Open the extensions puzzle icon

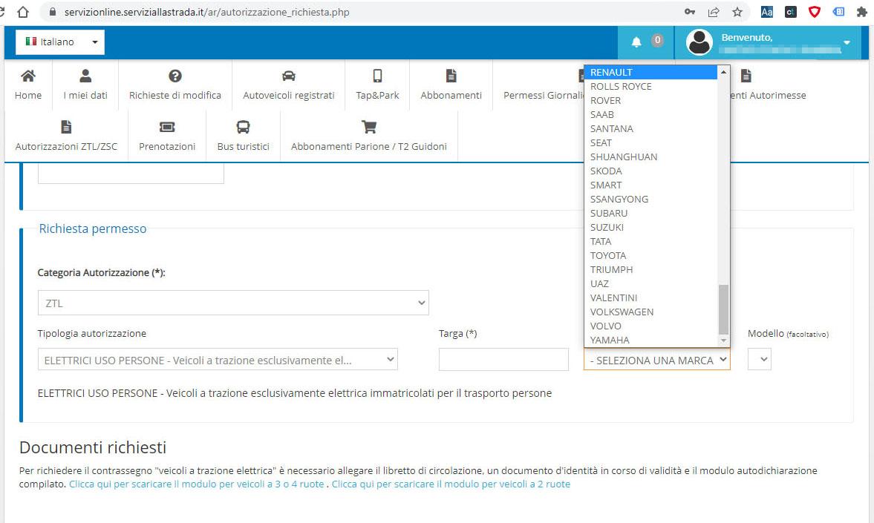click(x=861, y=12)
